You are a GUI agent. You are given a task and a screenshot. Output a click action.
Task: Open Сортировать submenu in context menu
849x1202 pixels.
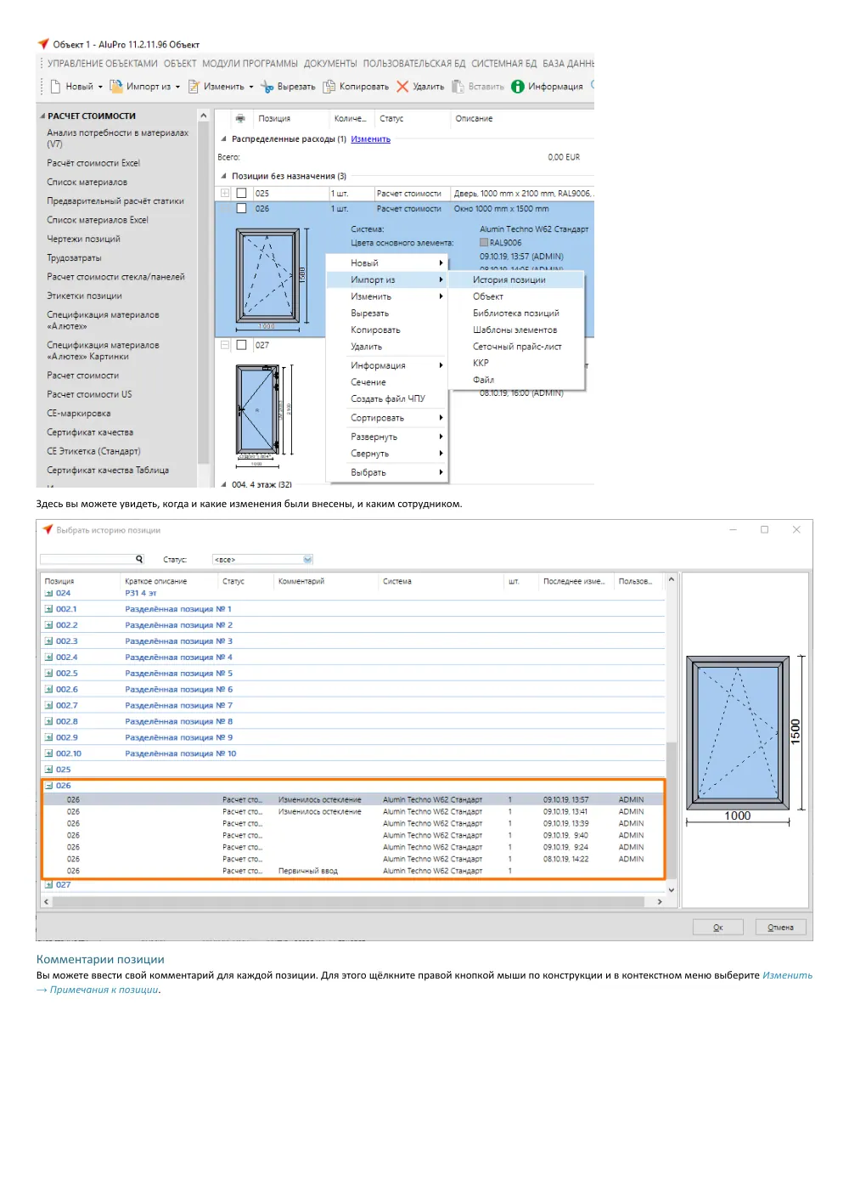(x=387, y=418)
